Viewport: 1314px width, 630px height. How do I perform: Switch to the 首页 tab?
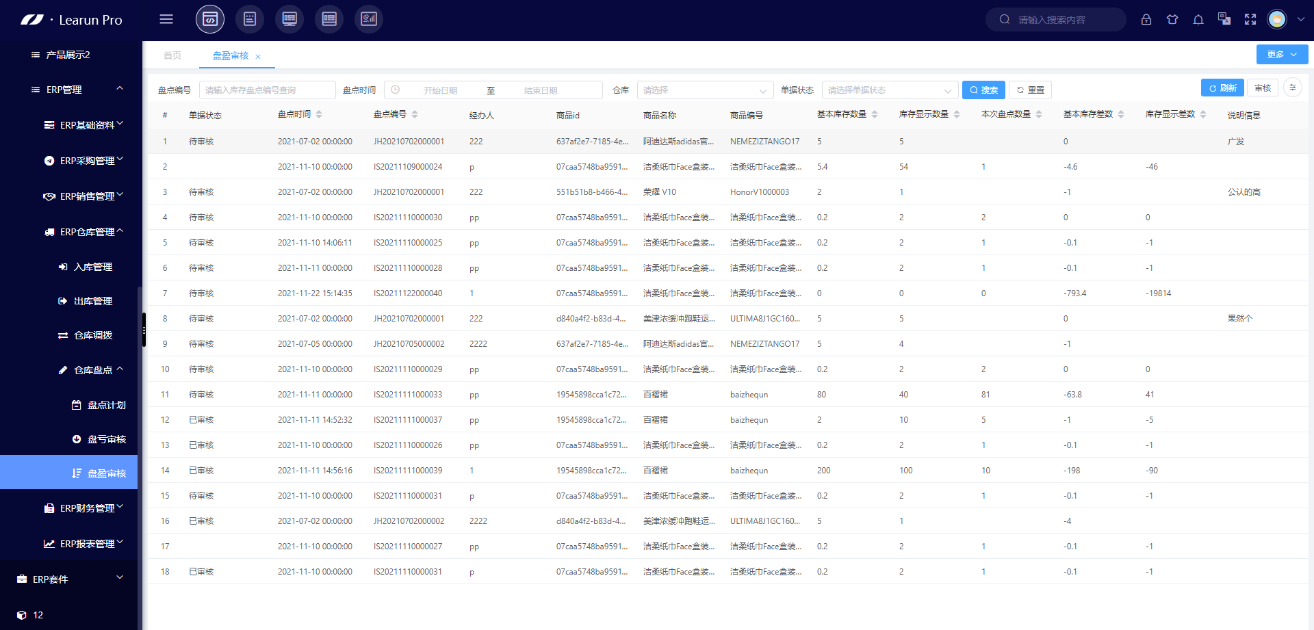click(172, 55)
